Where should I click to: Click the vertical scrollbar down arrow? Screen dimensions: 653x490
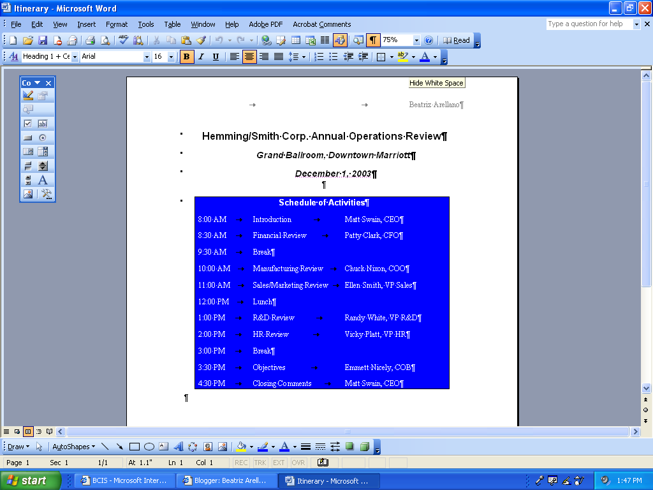(x=646, y=388)
